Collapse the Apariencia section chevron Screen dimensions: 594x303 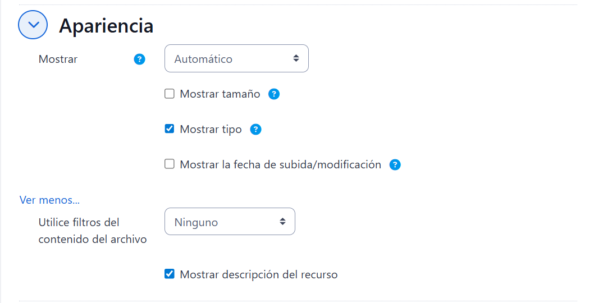[33, 25]
